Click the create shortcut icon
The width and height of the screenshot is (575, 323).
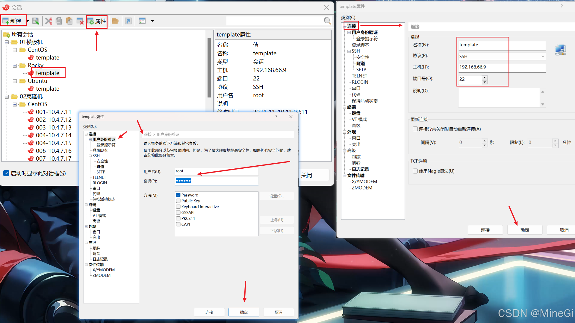(x=128, y=21)
